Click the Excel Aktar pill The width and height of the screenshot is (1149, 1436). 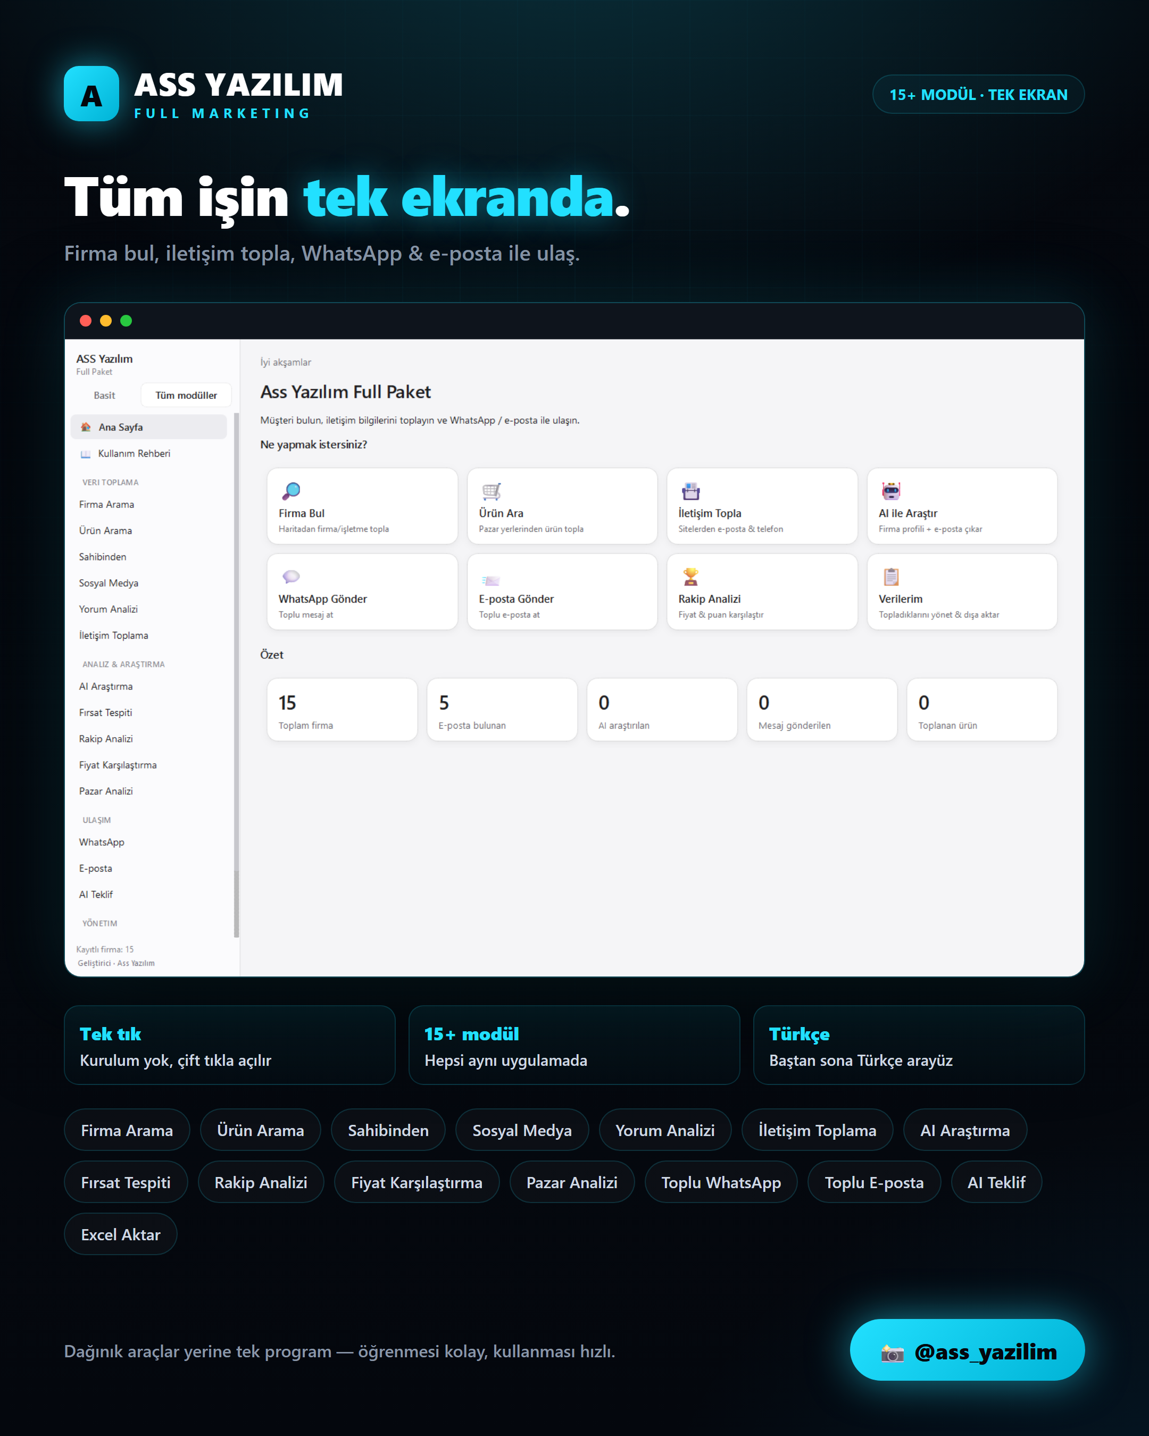pos(121,1234)
